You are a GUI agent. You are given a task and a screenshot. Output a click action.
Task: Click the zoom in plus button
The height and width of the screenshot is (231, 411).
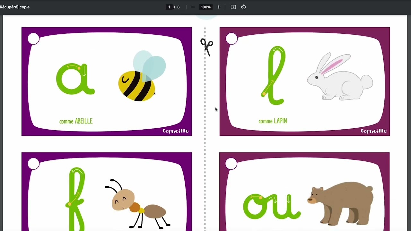tap(219, 7)
